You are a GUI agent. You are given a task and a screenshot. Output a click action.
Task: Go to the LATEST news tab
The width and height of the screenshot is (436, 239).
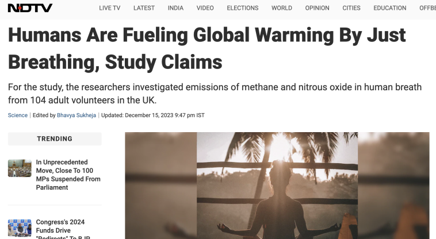tap(144, 8)
